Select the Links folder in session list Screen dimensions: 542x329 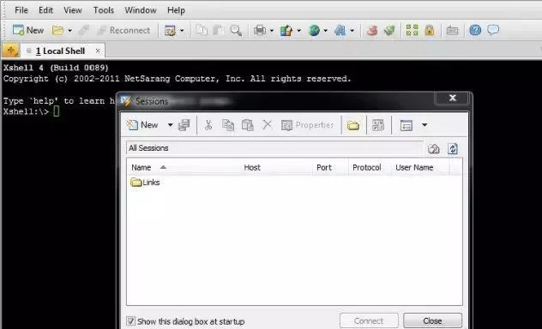145,182
